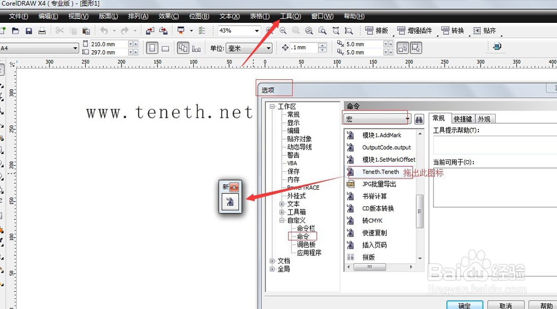The width and height of the screenshot is (557, 309).
Task: Click the Open file icon
Action: tap(15, 31)
